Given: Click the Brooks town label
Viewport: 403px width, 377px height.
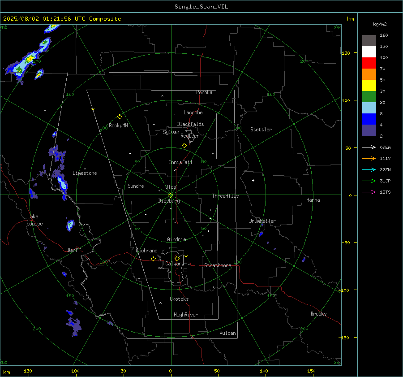Looking at the screenshot, I should coord(318,314).
